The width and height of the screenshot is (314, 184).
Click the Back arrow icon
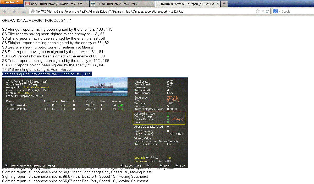click(161, 166)
